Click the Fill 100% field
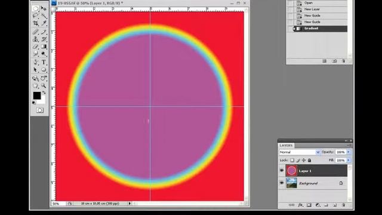This screenshot has width=382, height=215. [x=341, y=160]
